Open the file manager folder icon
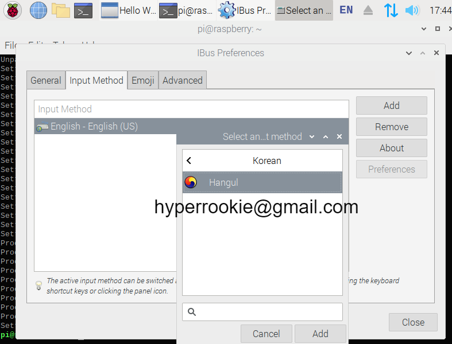 tap(61, 10)
